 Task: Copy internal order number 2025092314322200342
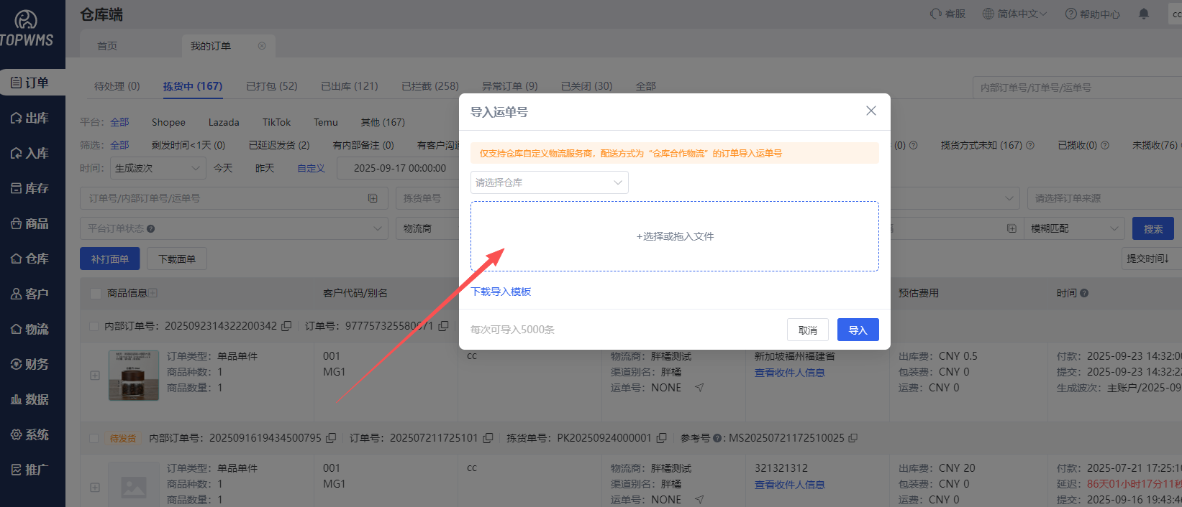pyautogui.click(x=286, y=326)
